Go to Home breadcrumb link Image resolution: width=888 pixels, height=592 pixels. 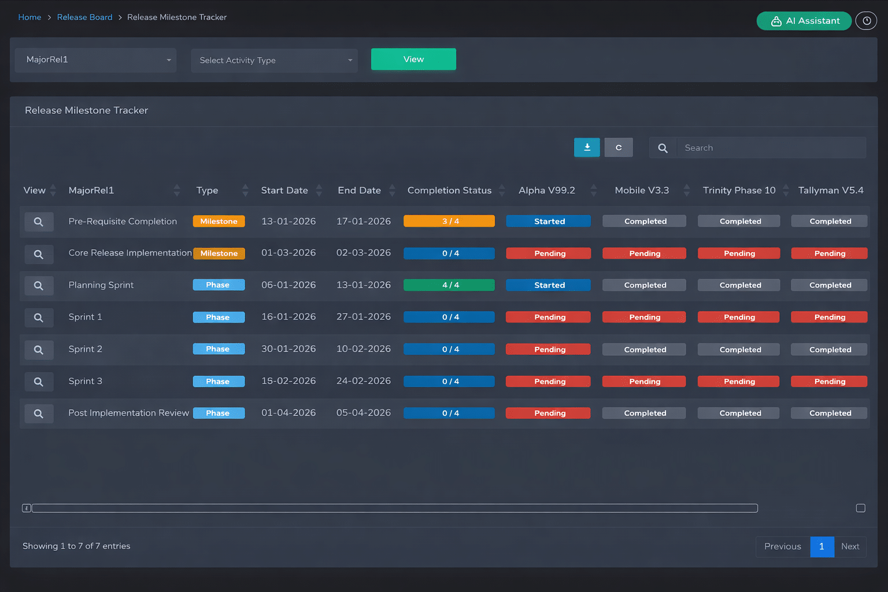pyautogui.click(x=29, y=17)
